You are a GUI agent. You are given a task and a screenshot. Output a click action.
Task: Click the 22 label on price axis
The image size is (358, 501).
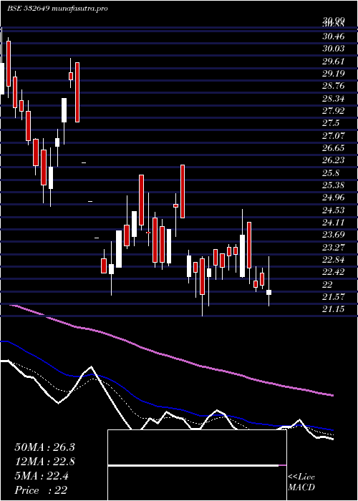328,284
